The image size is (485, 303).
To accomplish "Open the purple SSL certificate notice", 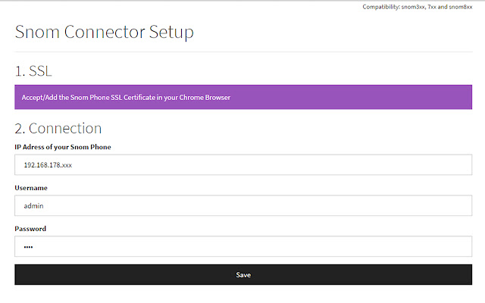I will 243,97.
